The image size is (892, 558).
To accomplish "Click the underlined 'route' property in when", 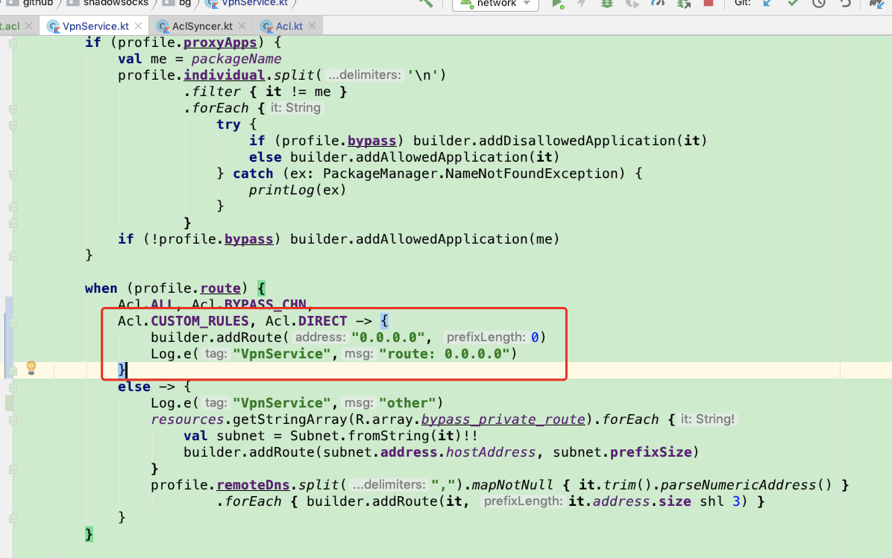I will click(x=220, y=288).
